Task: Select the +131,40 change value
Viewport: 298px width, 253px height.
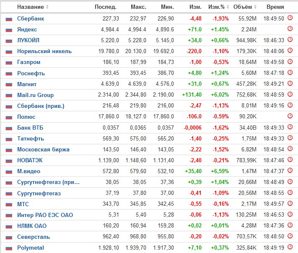Action: pyautogui.click(x=192, y=95)
